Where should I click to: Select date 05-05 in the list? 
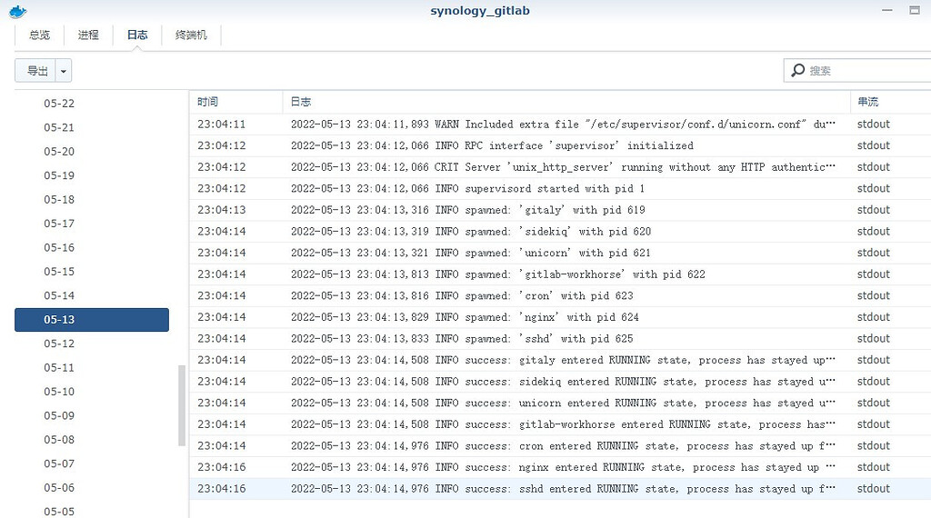[x=92, y=511]
